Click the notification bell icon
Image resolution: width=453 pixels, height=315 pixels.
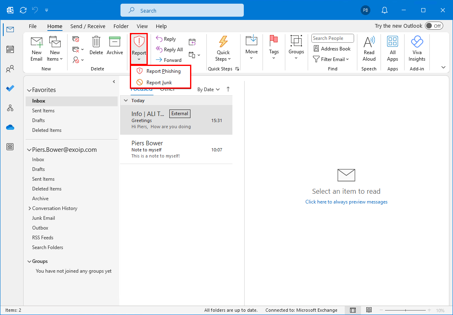tap(385, 10)
